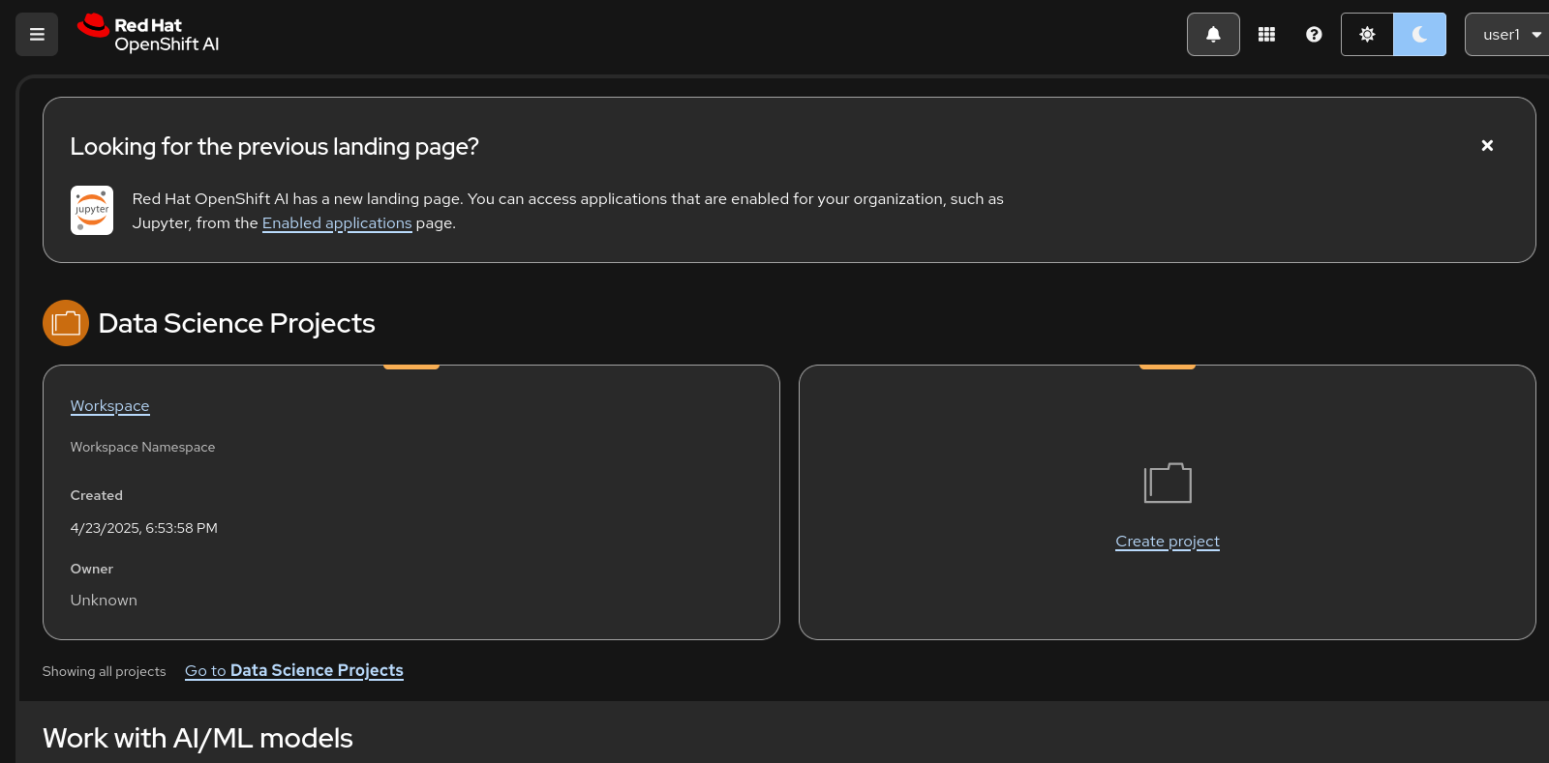Click the Data Science Projects heading
Image resolution: width=1549 pixels, height=763 pixels.
pos(237,323)
